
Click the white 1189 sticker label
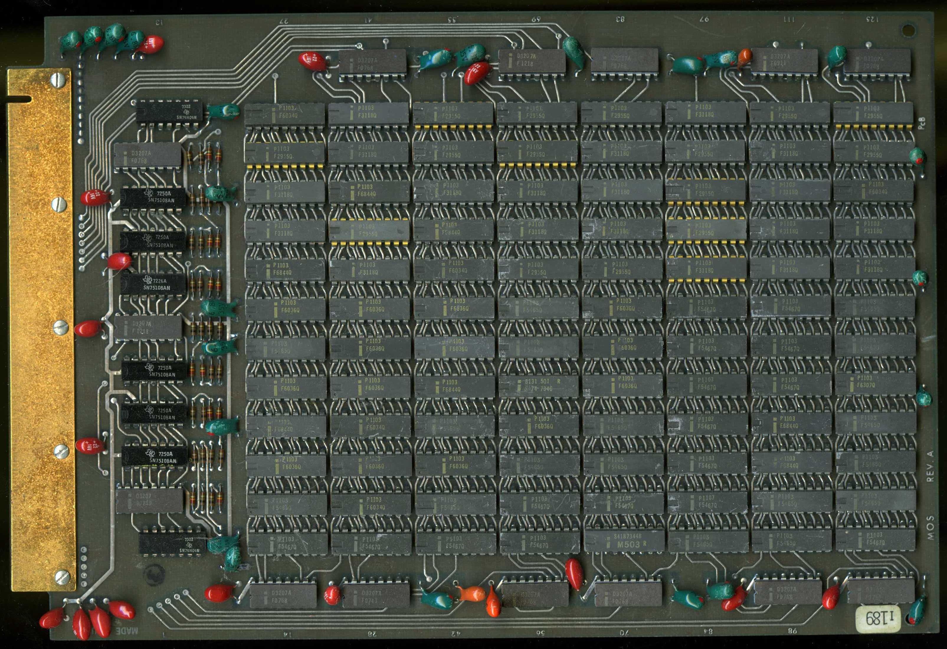coord(879,619)
